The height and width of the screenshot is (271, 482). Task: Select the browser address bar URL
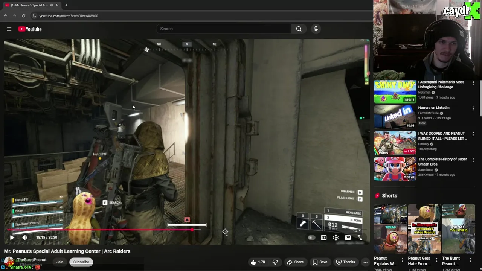(x=69, y=16)
